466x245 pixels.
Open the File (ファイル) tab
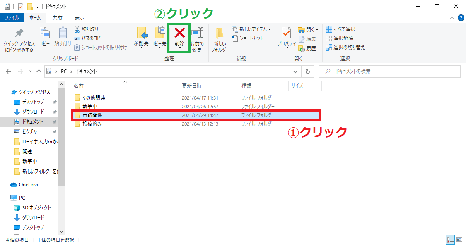tap(12, 18)
